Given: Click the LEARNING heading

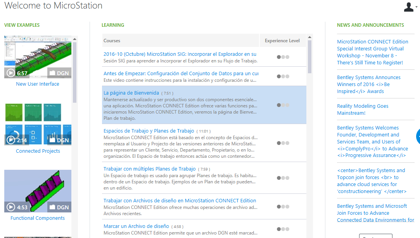Looking at the screenshot, I should coord(113,25).
